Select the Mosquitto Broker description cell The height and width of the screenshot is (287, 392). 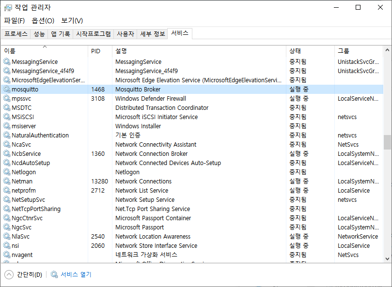138,89
